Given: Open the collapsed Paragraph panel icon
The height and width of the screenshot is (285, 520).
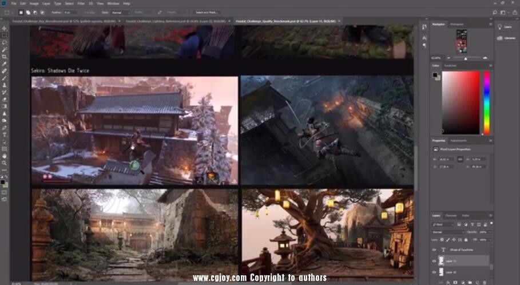Looking at the screenshot, I should pyautogui.click(x=424, y=45).
